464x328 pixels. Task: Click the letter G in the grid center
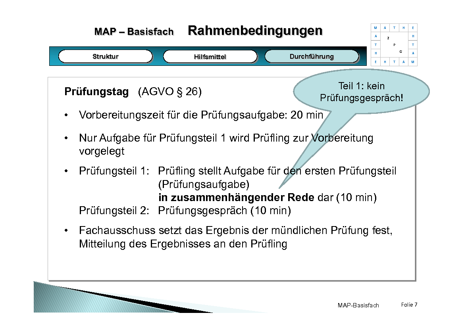(x=401, y=51)
